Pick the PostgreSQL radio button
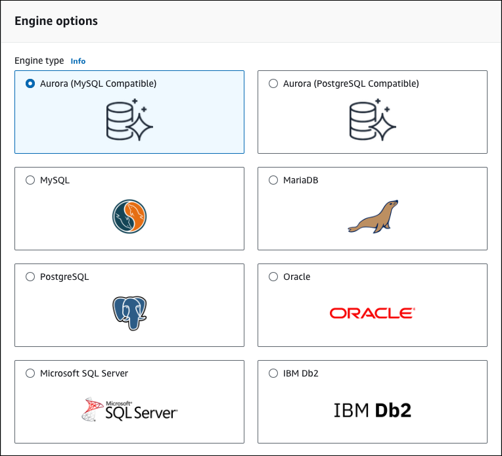This screenshot has height=456, width=502. 30,277
